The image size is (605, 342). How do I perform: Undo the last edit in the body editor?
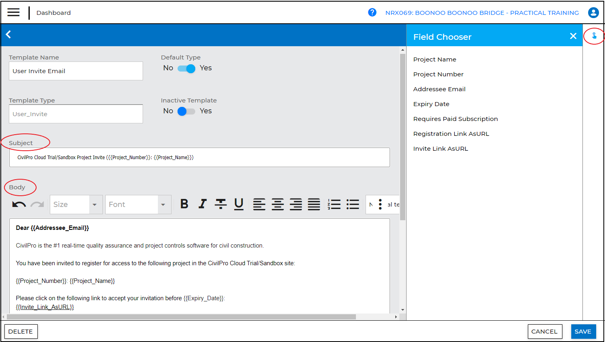19,205
